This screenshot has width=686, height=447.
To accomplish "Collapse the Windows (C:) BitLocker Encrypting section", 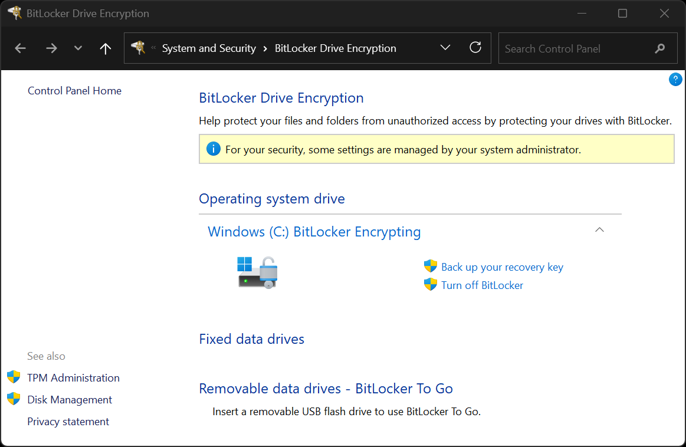I will click(599, 230).
